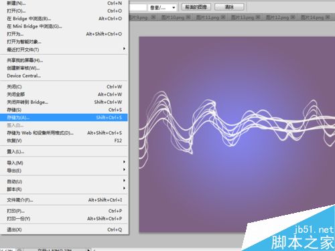
Task: Open Device Central from the menu
Action: click(64, 76)
